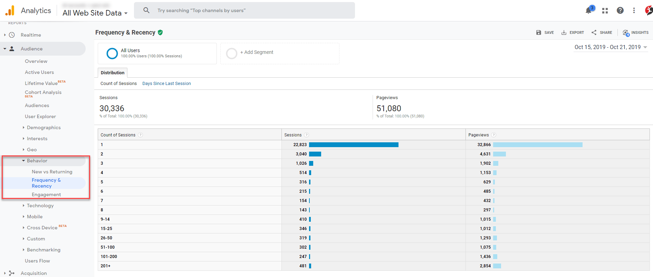Click the sessions value 3,040
The width and height of the screenshot is (653, 277).
coord(301,154)
